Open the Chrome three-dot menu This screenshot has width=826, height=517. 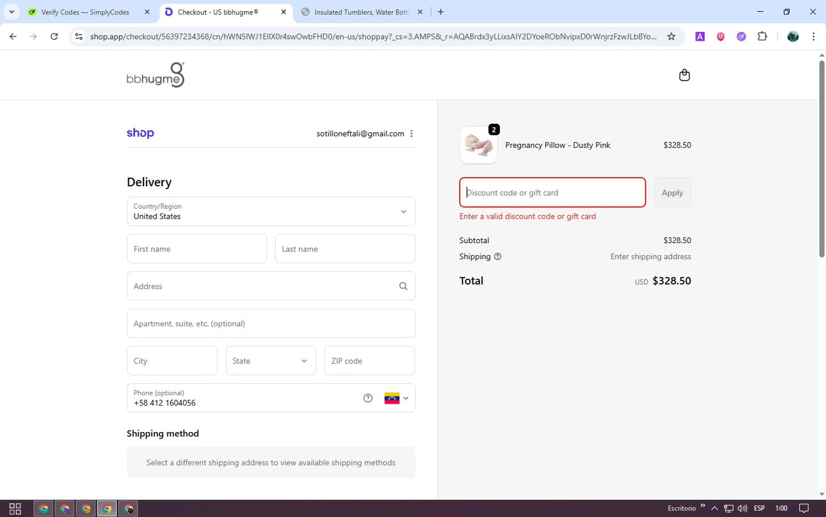(x=813, y=36)
